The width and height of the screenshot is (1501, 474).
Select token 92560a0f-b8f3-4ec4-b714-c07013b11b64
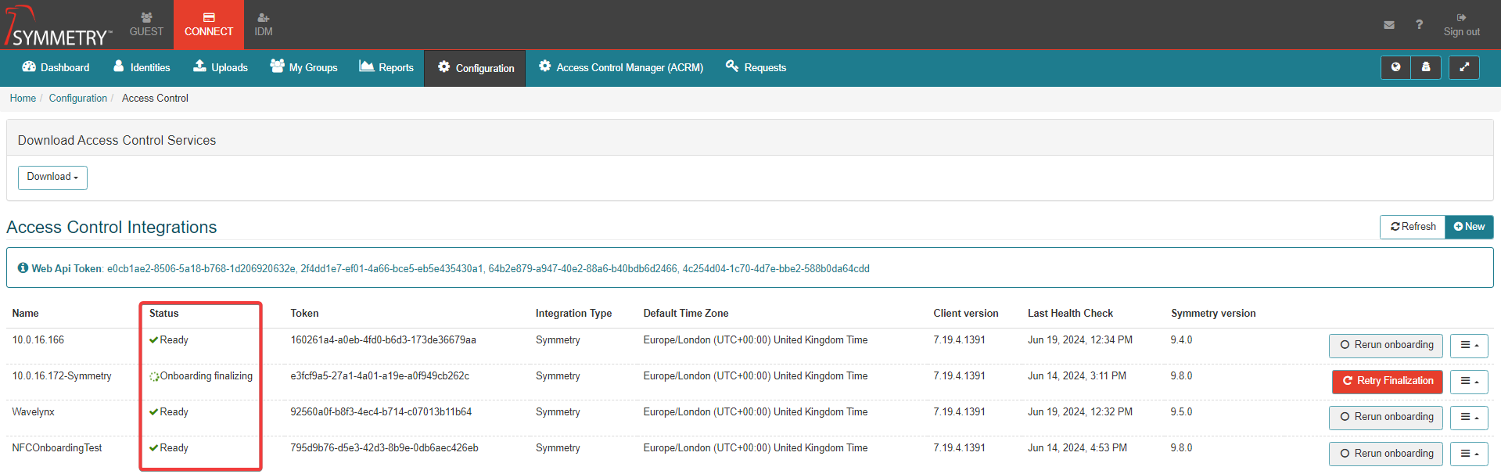point(381,412)
